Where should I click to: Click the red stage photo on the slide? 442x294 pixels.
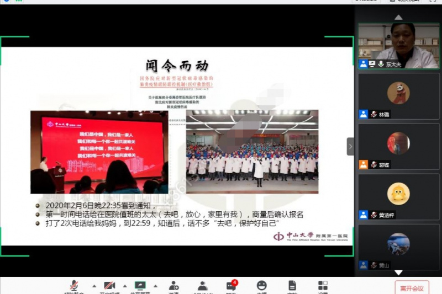pos(99,152)
